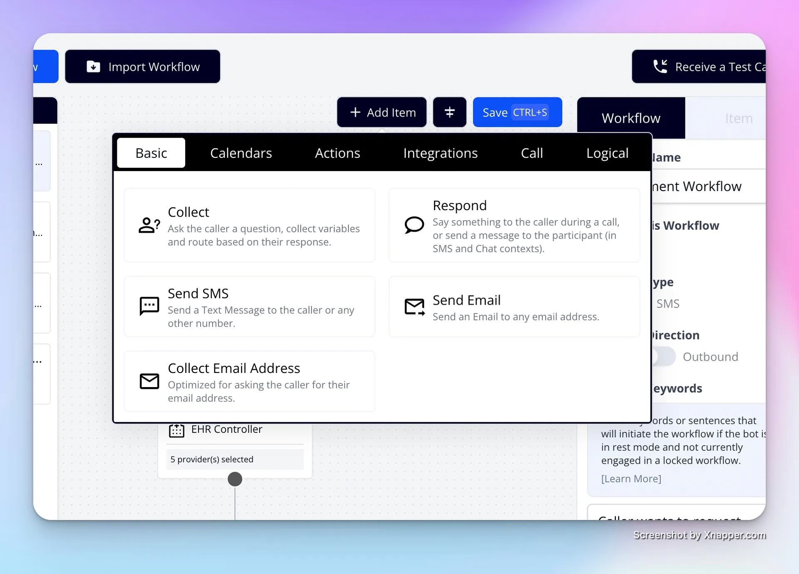Click the connection node below EHR Controller

pos(234,479)
